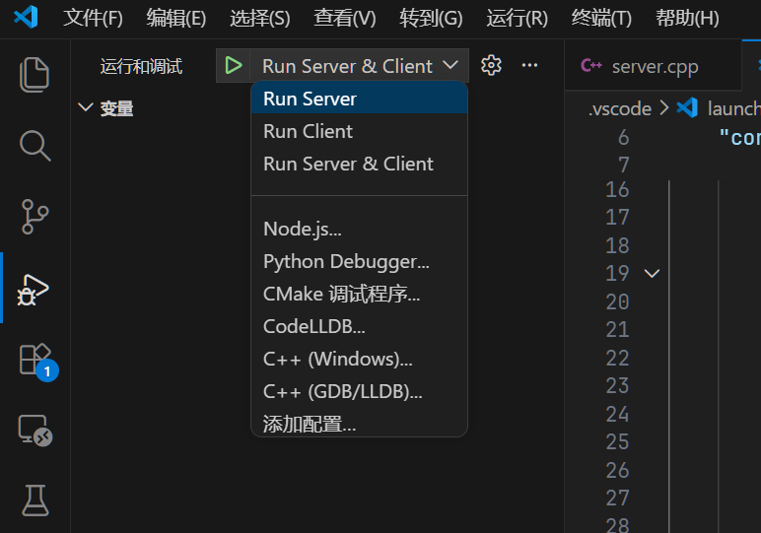Screen dimensions: 761x533
Task: Select the Run and Debug view icon
Action: tap(34, 290)
